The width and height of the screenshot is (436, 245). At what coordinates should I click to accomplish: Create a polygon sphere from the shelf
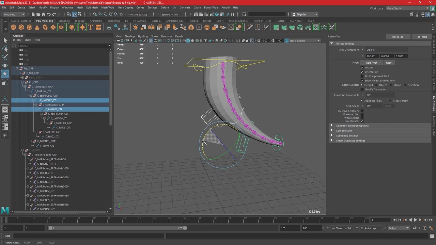point(13,28)
